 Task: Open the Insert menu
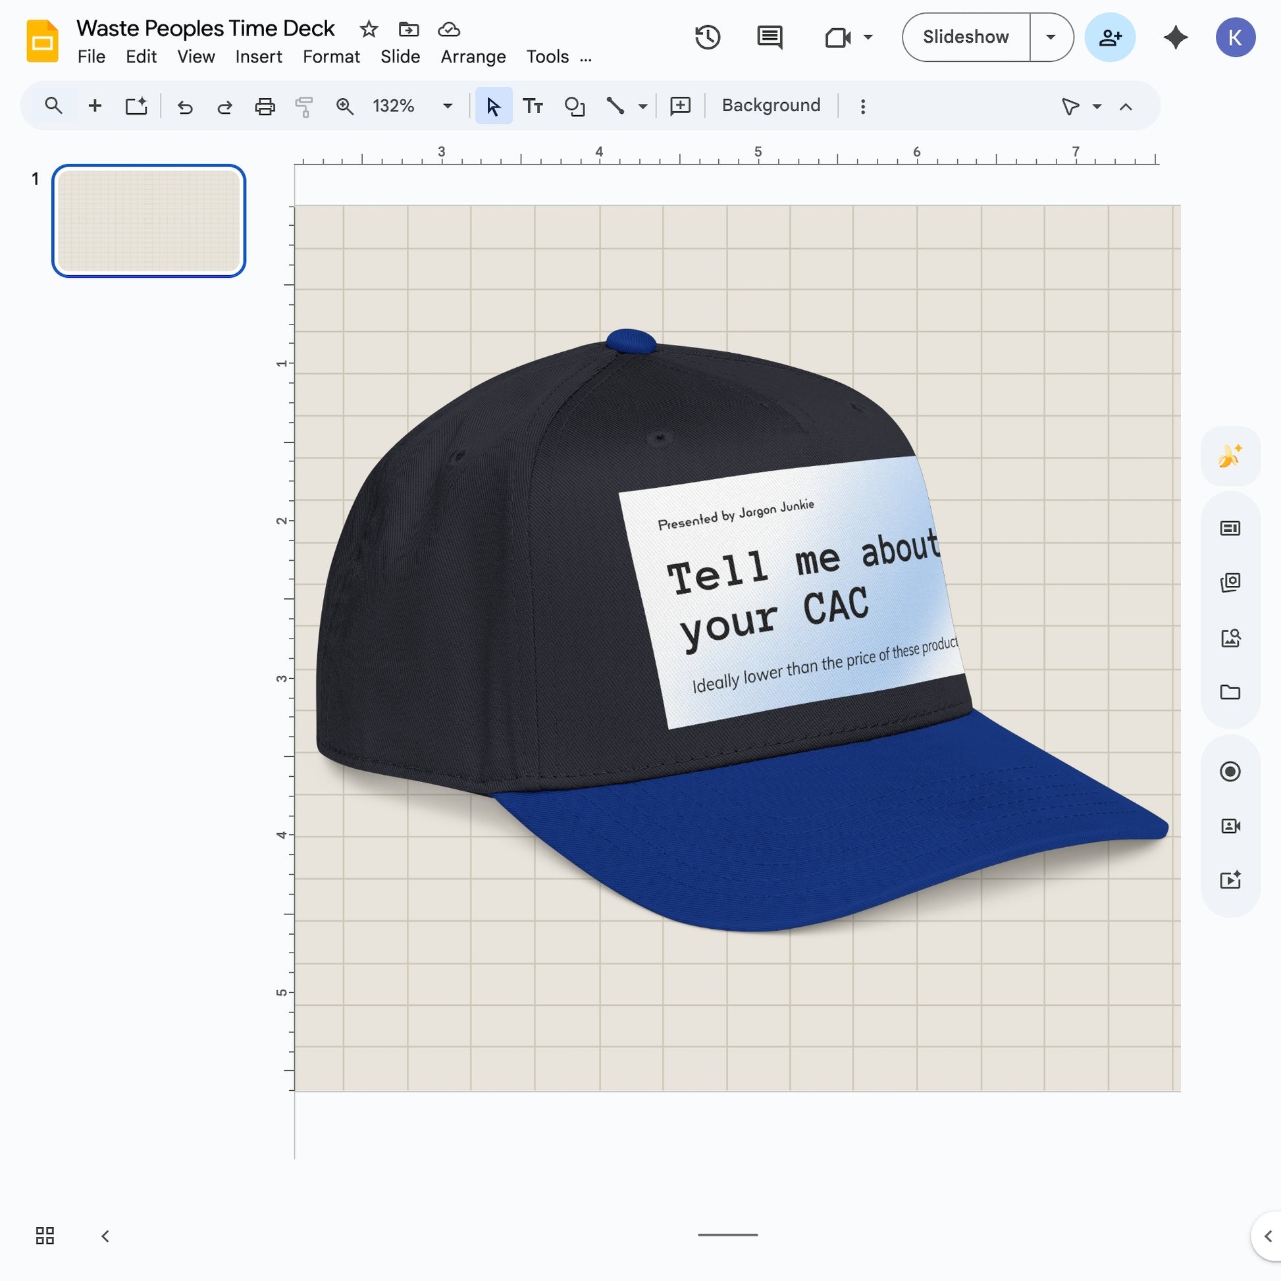click(259, 57)
